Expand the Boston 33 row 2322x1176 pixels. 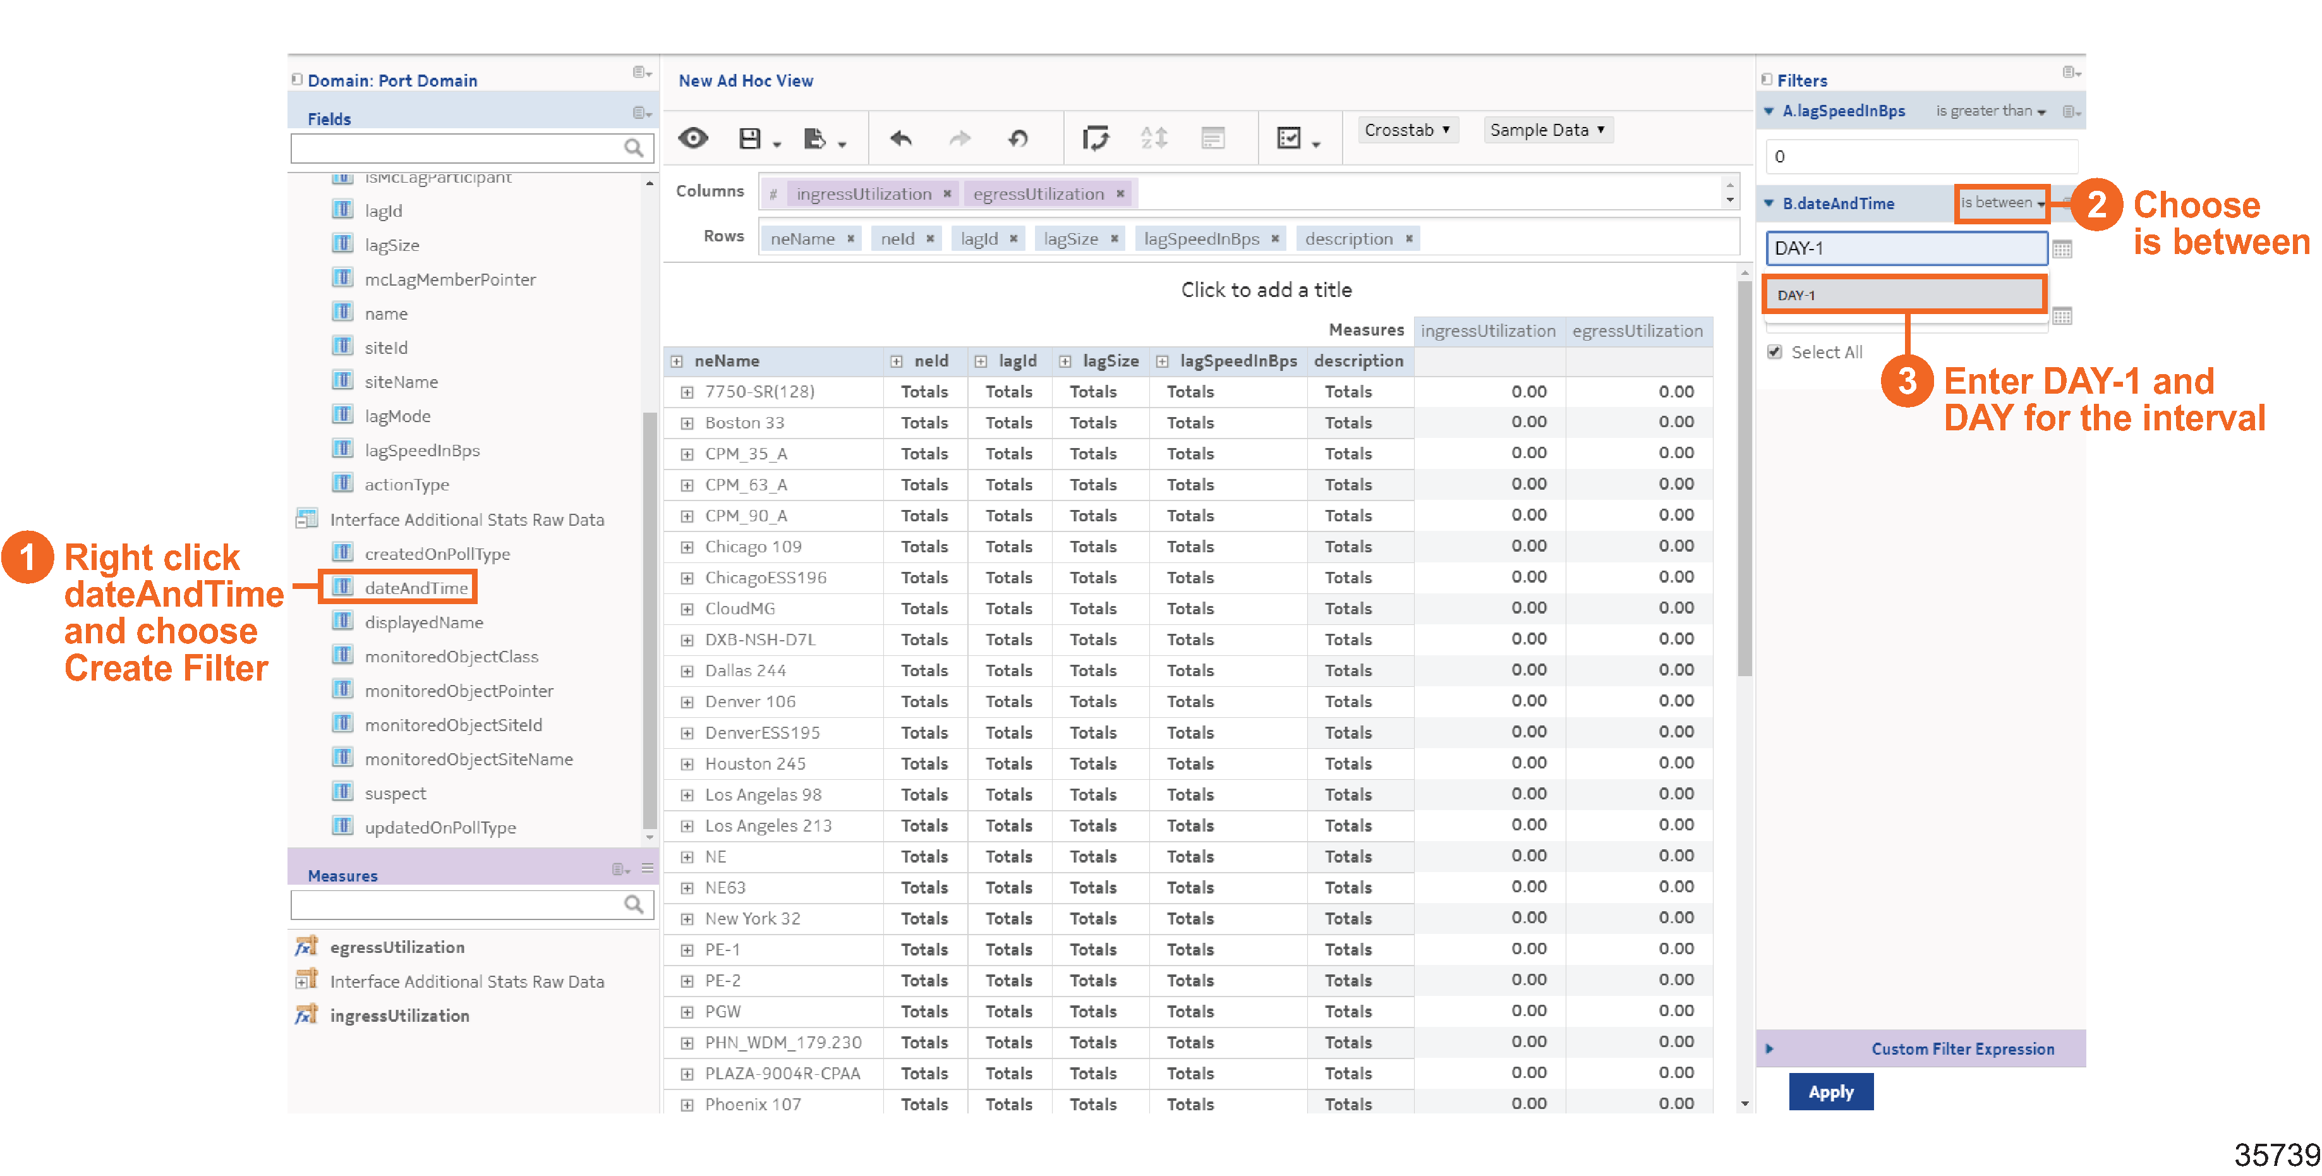(687, 423)
